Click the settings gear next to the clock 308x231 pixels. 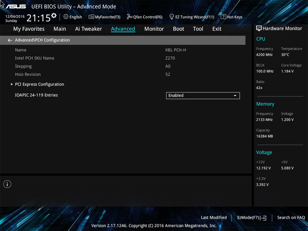click(54, 15)
